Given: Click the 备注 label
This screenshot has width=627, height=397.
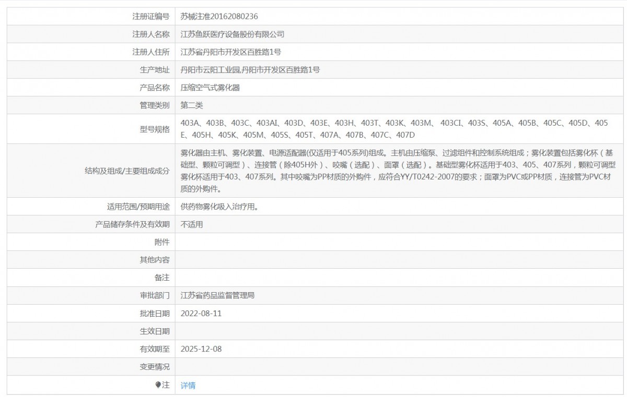Looking at the screenshot, I should [162, 278].
